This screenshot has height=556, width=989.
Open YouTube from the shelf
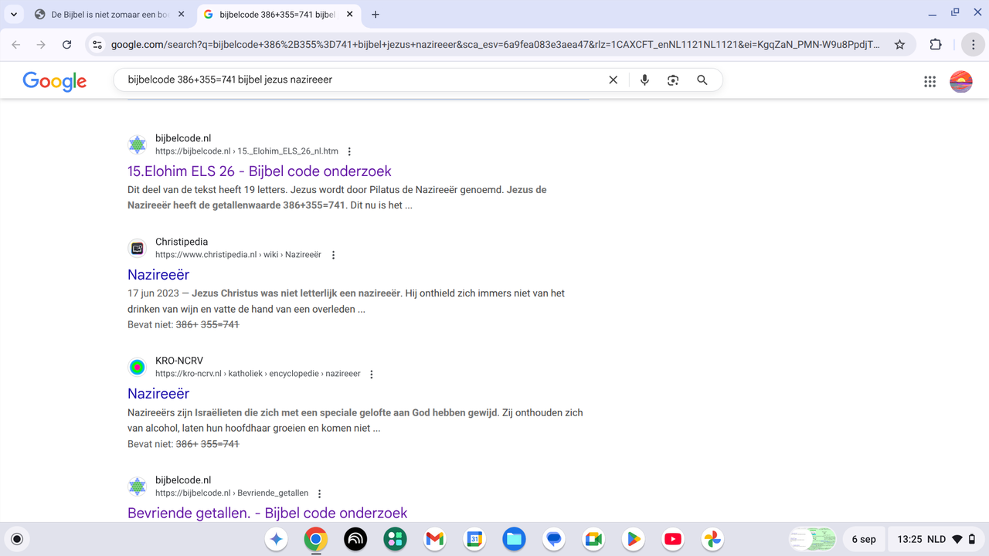click(673, 539)
